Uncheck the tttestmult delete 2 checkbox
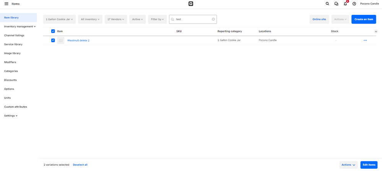 point(53,40)
